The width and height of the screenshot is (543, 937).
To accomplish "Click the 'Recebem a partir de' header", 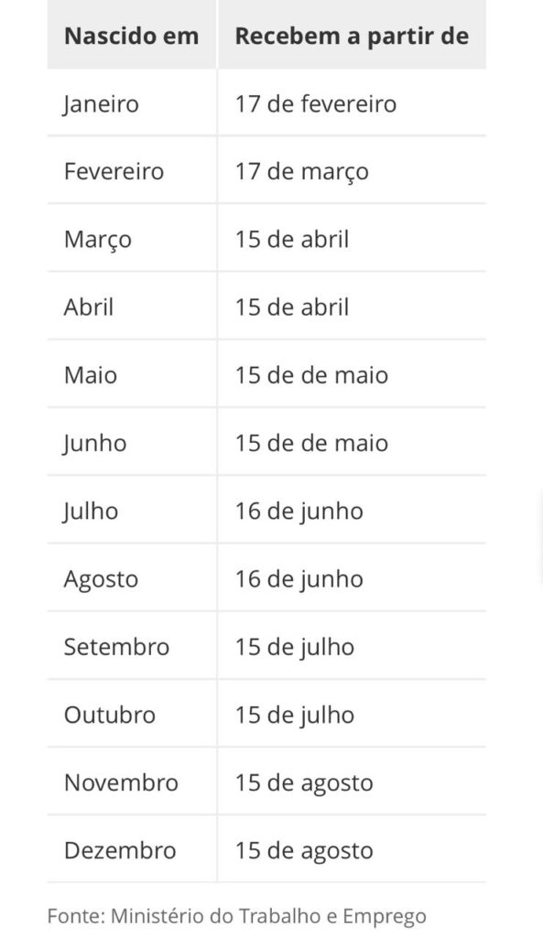I will 352,36.
